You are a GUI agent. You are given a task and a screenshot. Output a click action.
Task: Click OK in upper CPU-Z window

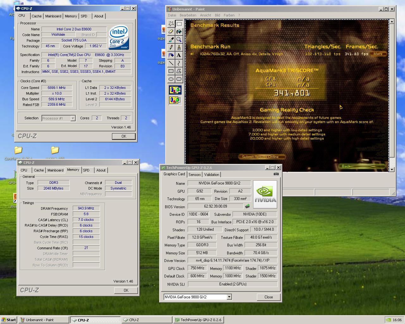click(124, 136)
